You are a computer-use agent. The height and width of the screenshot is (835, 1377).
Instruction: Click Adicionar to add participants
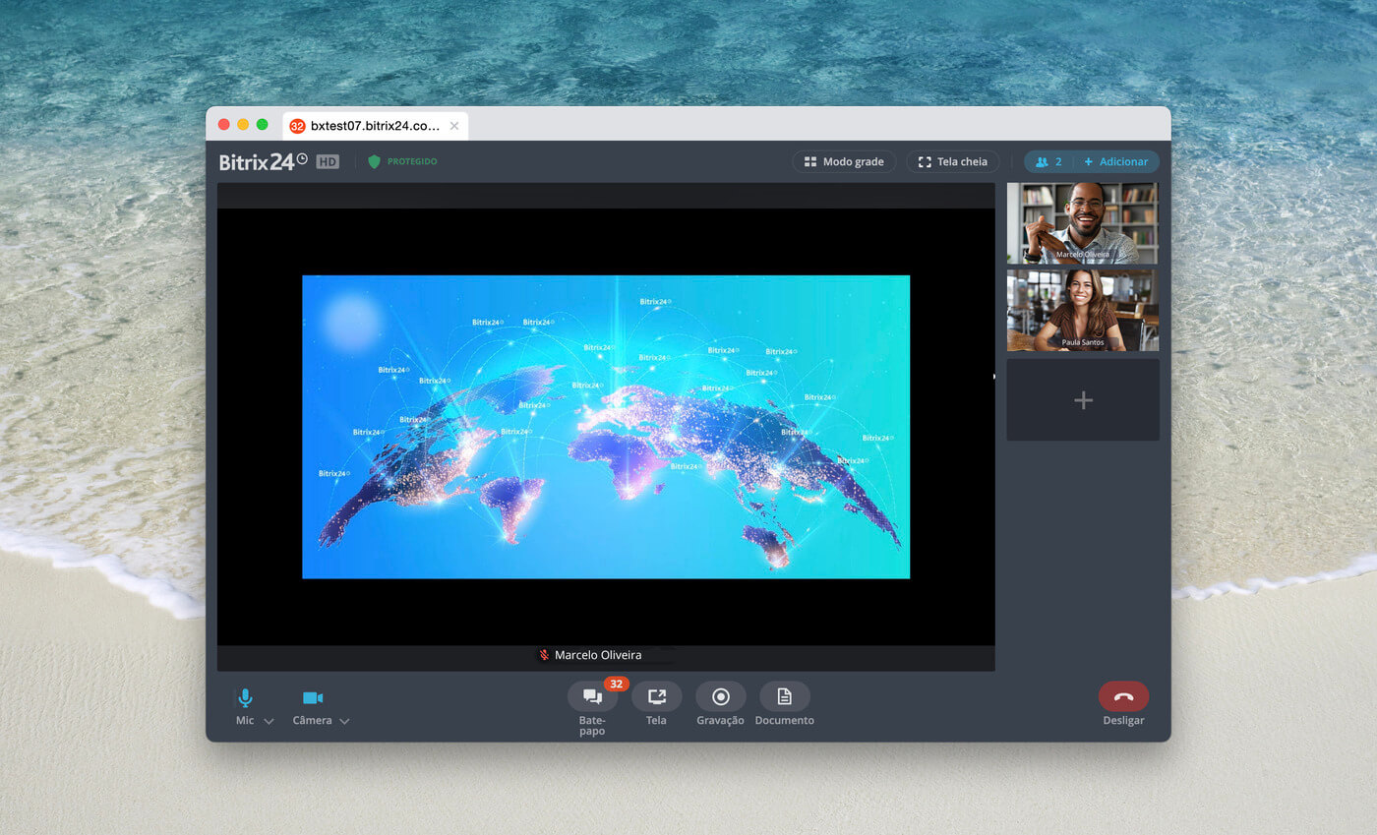tap(1116, 161)
